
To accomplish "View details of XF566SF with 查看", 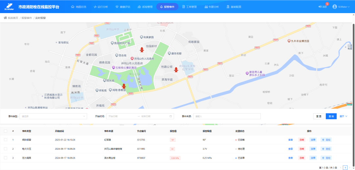I will coord(291,158).
